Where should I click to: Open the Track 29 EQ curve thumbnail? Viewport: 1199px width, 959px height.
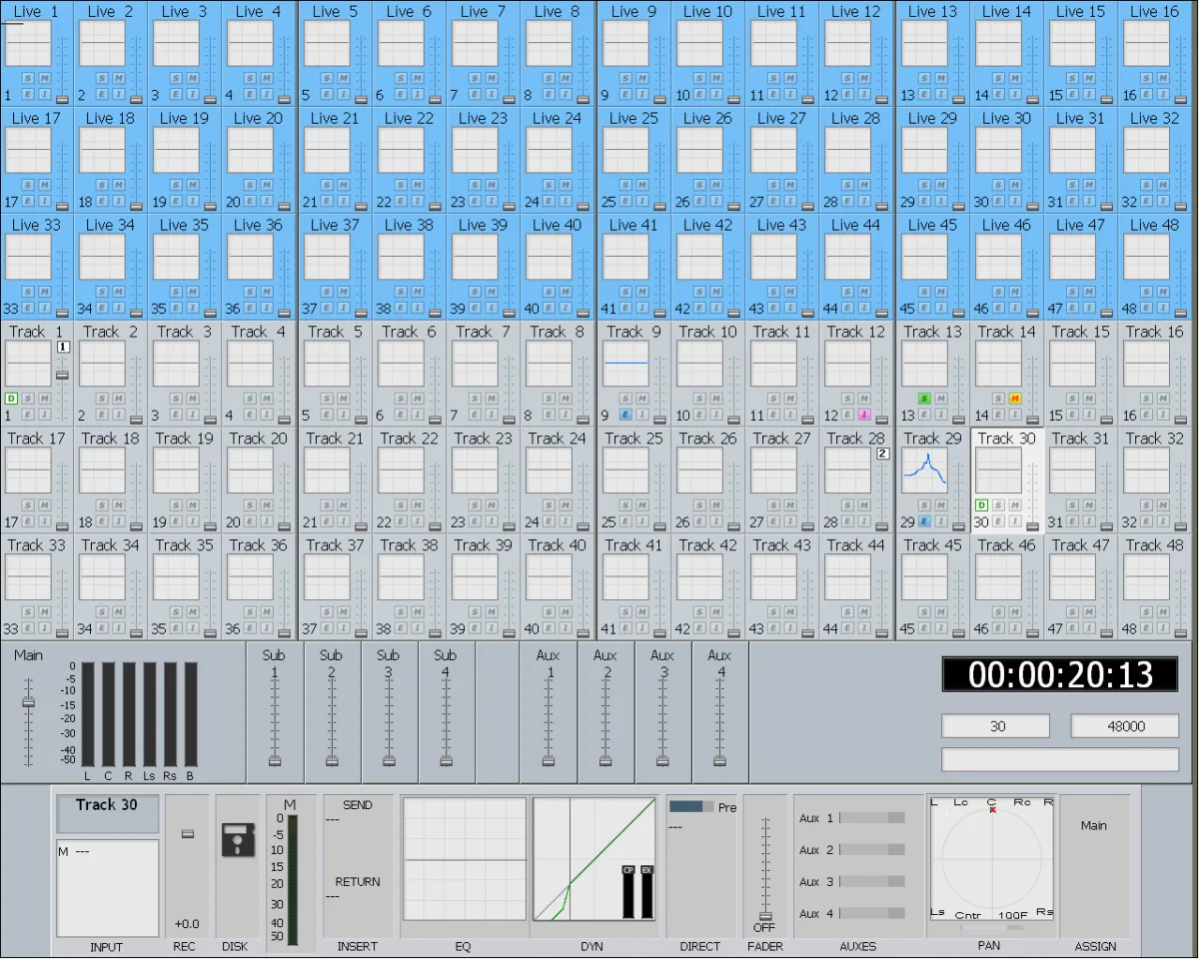click(x=924, y=470)
